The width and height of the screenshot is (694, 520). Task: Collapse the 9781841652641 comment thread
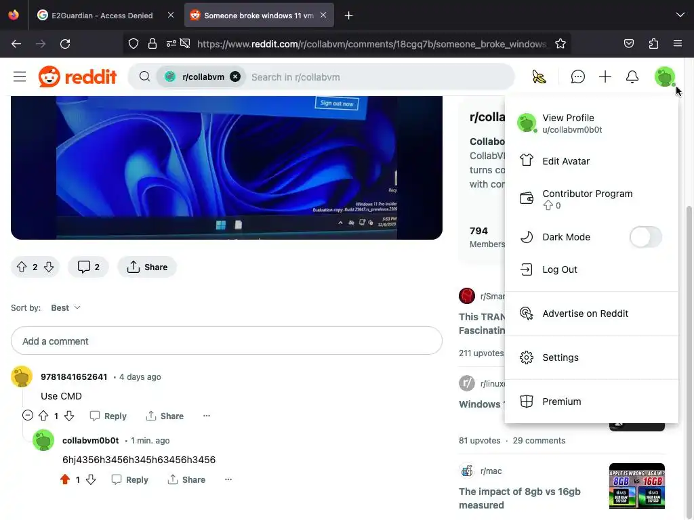point(27,416)
